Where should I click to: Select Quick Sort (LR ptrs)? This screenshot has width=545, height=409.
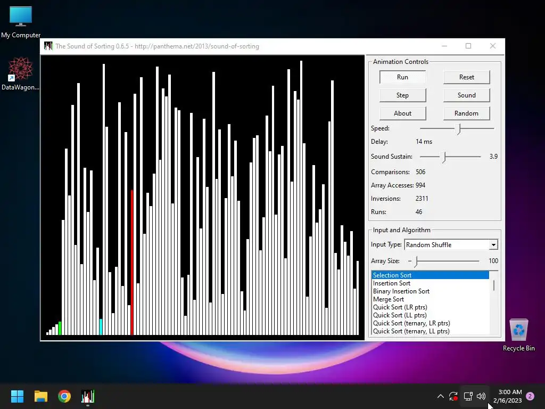tap(430, 307)
